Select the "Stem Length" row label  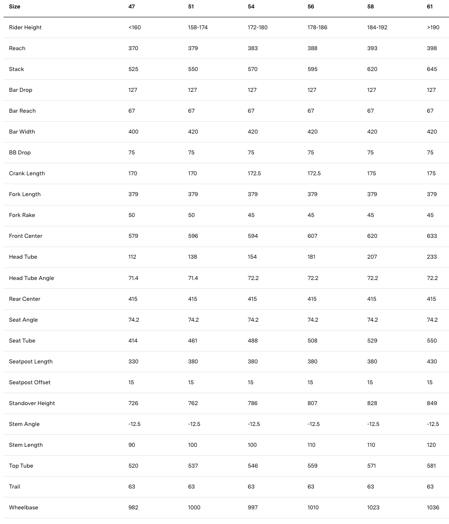tap(26, 445)
